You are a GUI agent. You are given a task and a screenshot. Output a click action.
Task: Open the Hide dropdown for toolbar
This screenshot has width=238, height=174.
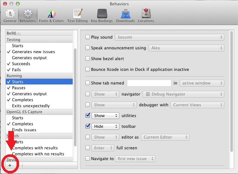pyautogui.click(x=105, y=126)
